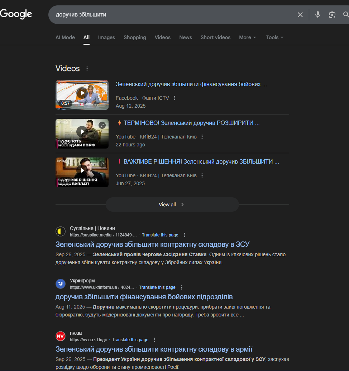Expand all videos with View all
349x371 pixels.
pos(172,205)
